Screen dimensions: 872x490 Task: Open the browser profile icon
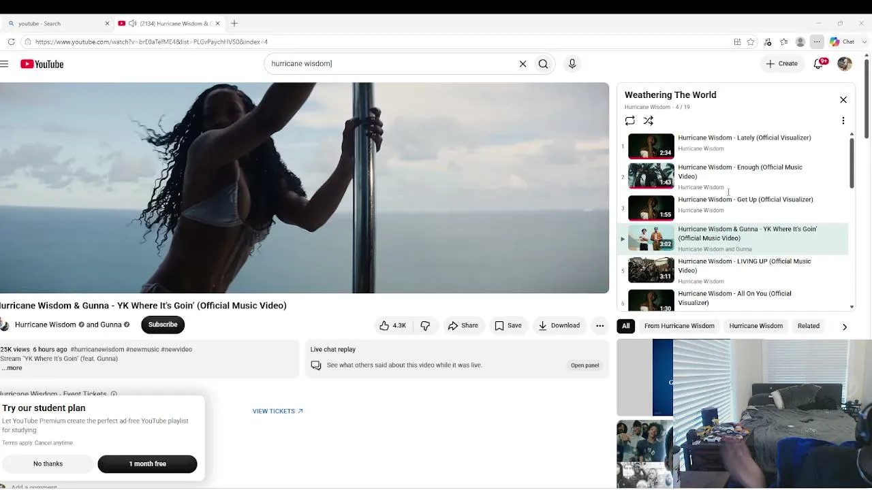(800, 42)
